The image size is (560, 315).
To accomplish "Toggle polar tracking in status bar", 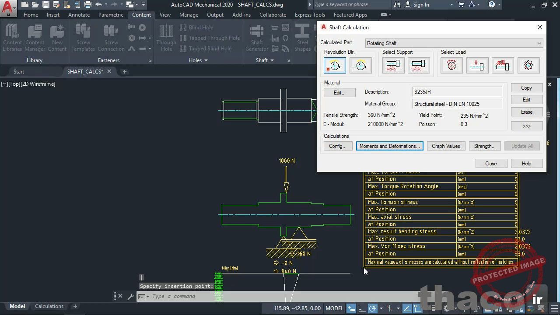I will 373,308.
